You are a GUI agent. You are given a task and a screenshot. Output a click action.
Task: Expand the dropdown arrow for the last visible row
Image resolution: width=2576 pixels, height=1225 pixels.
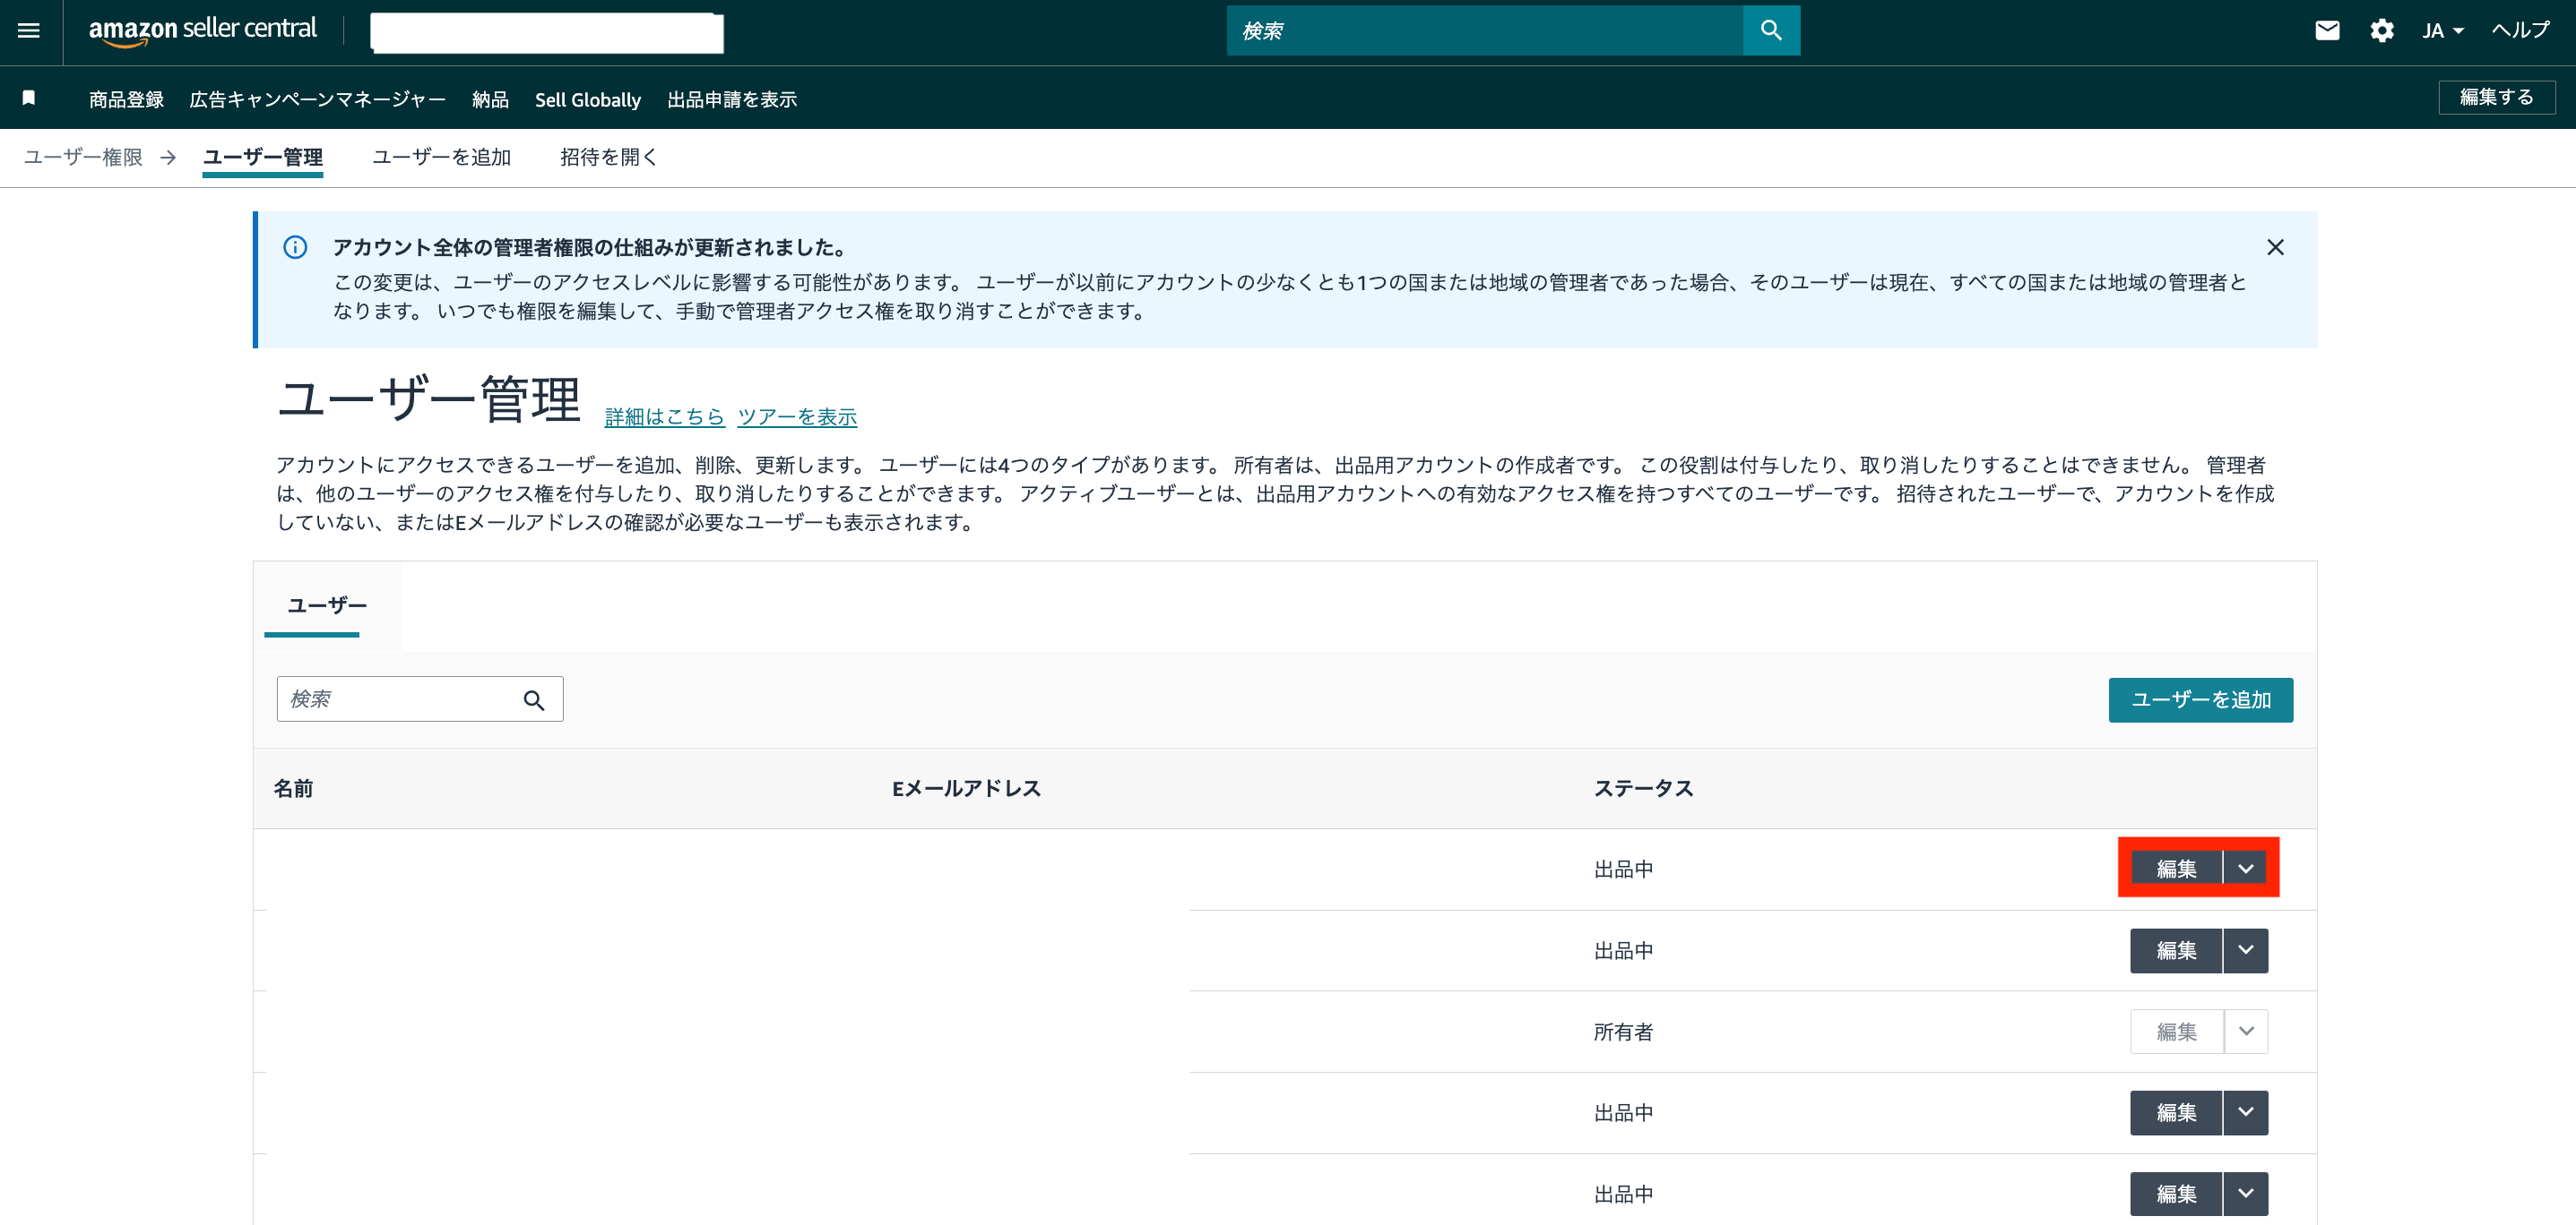tap(2246, 1193)
